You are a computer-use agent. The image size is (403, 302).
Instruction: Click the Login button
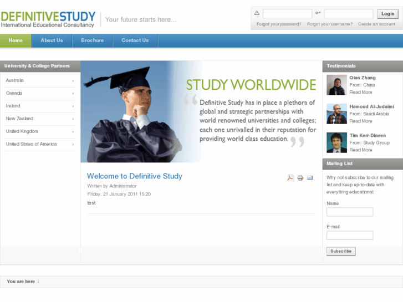(387, 14)
